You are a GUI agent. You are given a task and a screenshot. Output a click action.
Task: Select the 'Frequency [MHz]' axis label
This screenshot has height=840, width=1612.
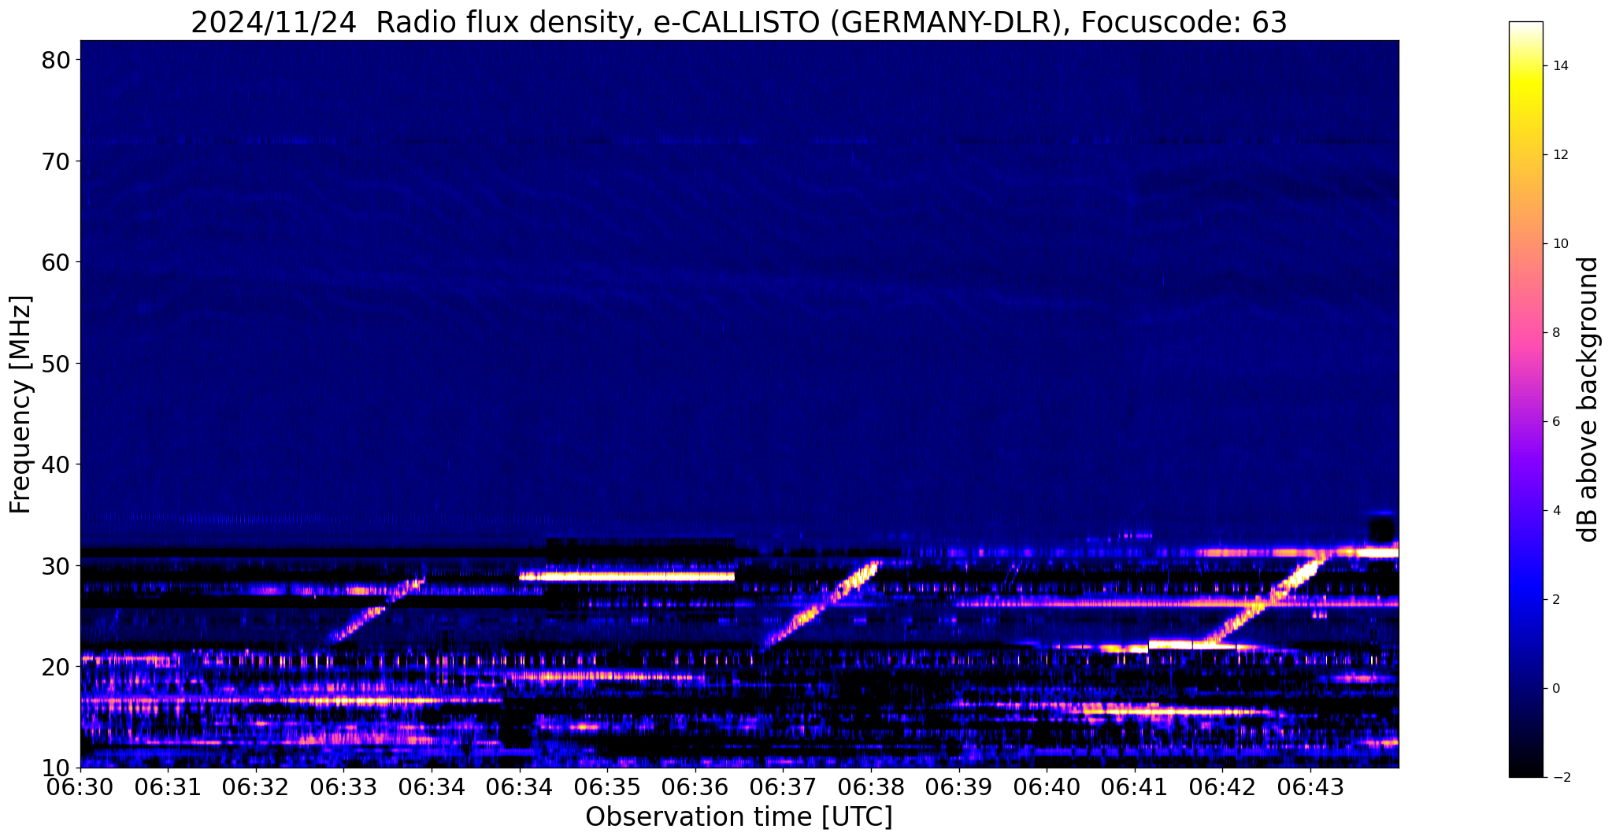coord(21,404)
